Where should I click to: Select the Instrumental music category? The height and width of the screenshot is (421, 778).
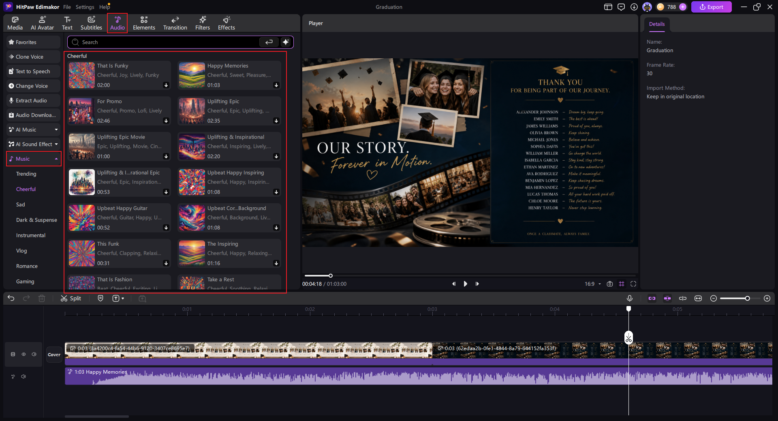31,235
